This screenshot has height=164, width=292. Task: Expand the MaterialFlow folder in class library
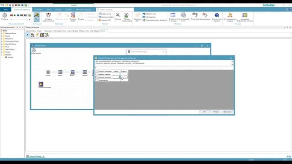pos(2,33)
